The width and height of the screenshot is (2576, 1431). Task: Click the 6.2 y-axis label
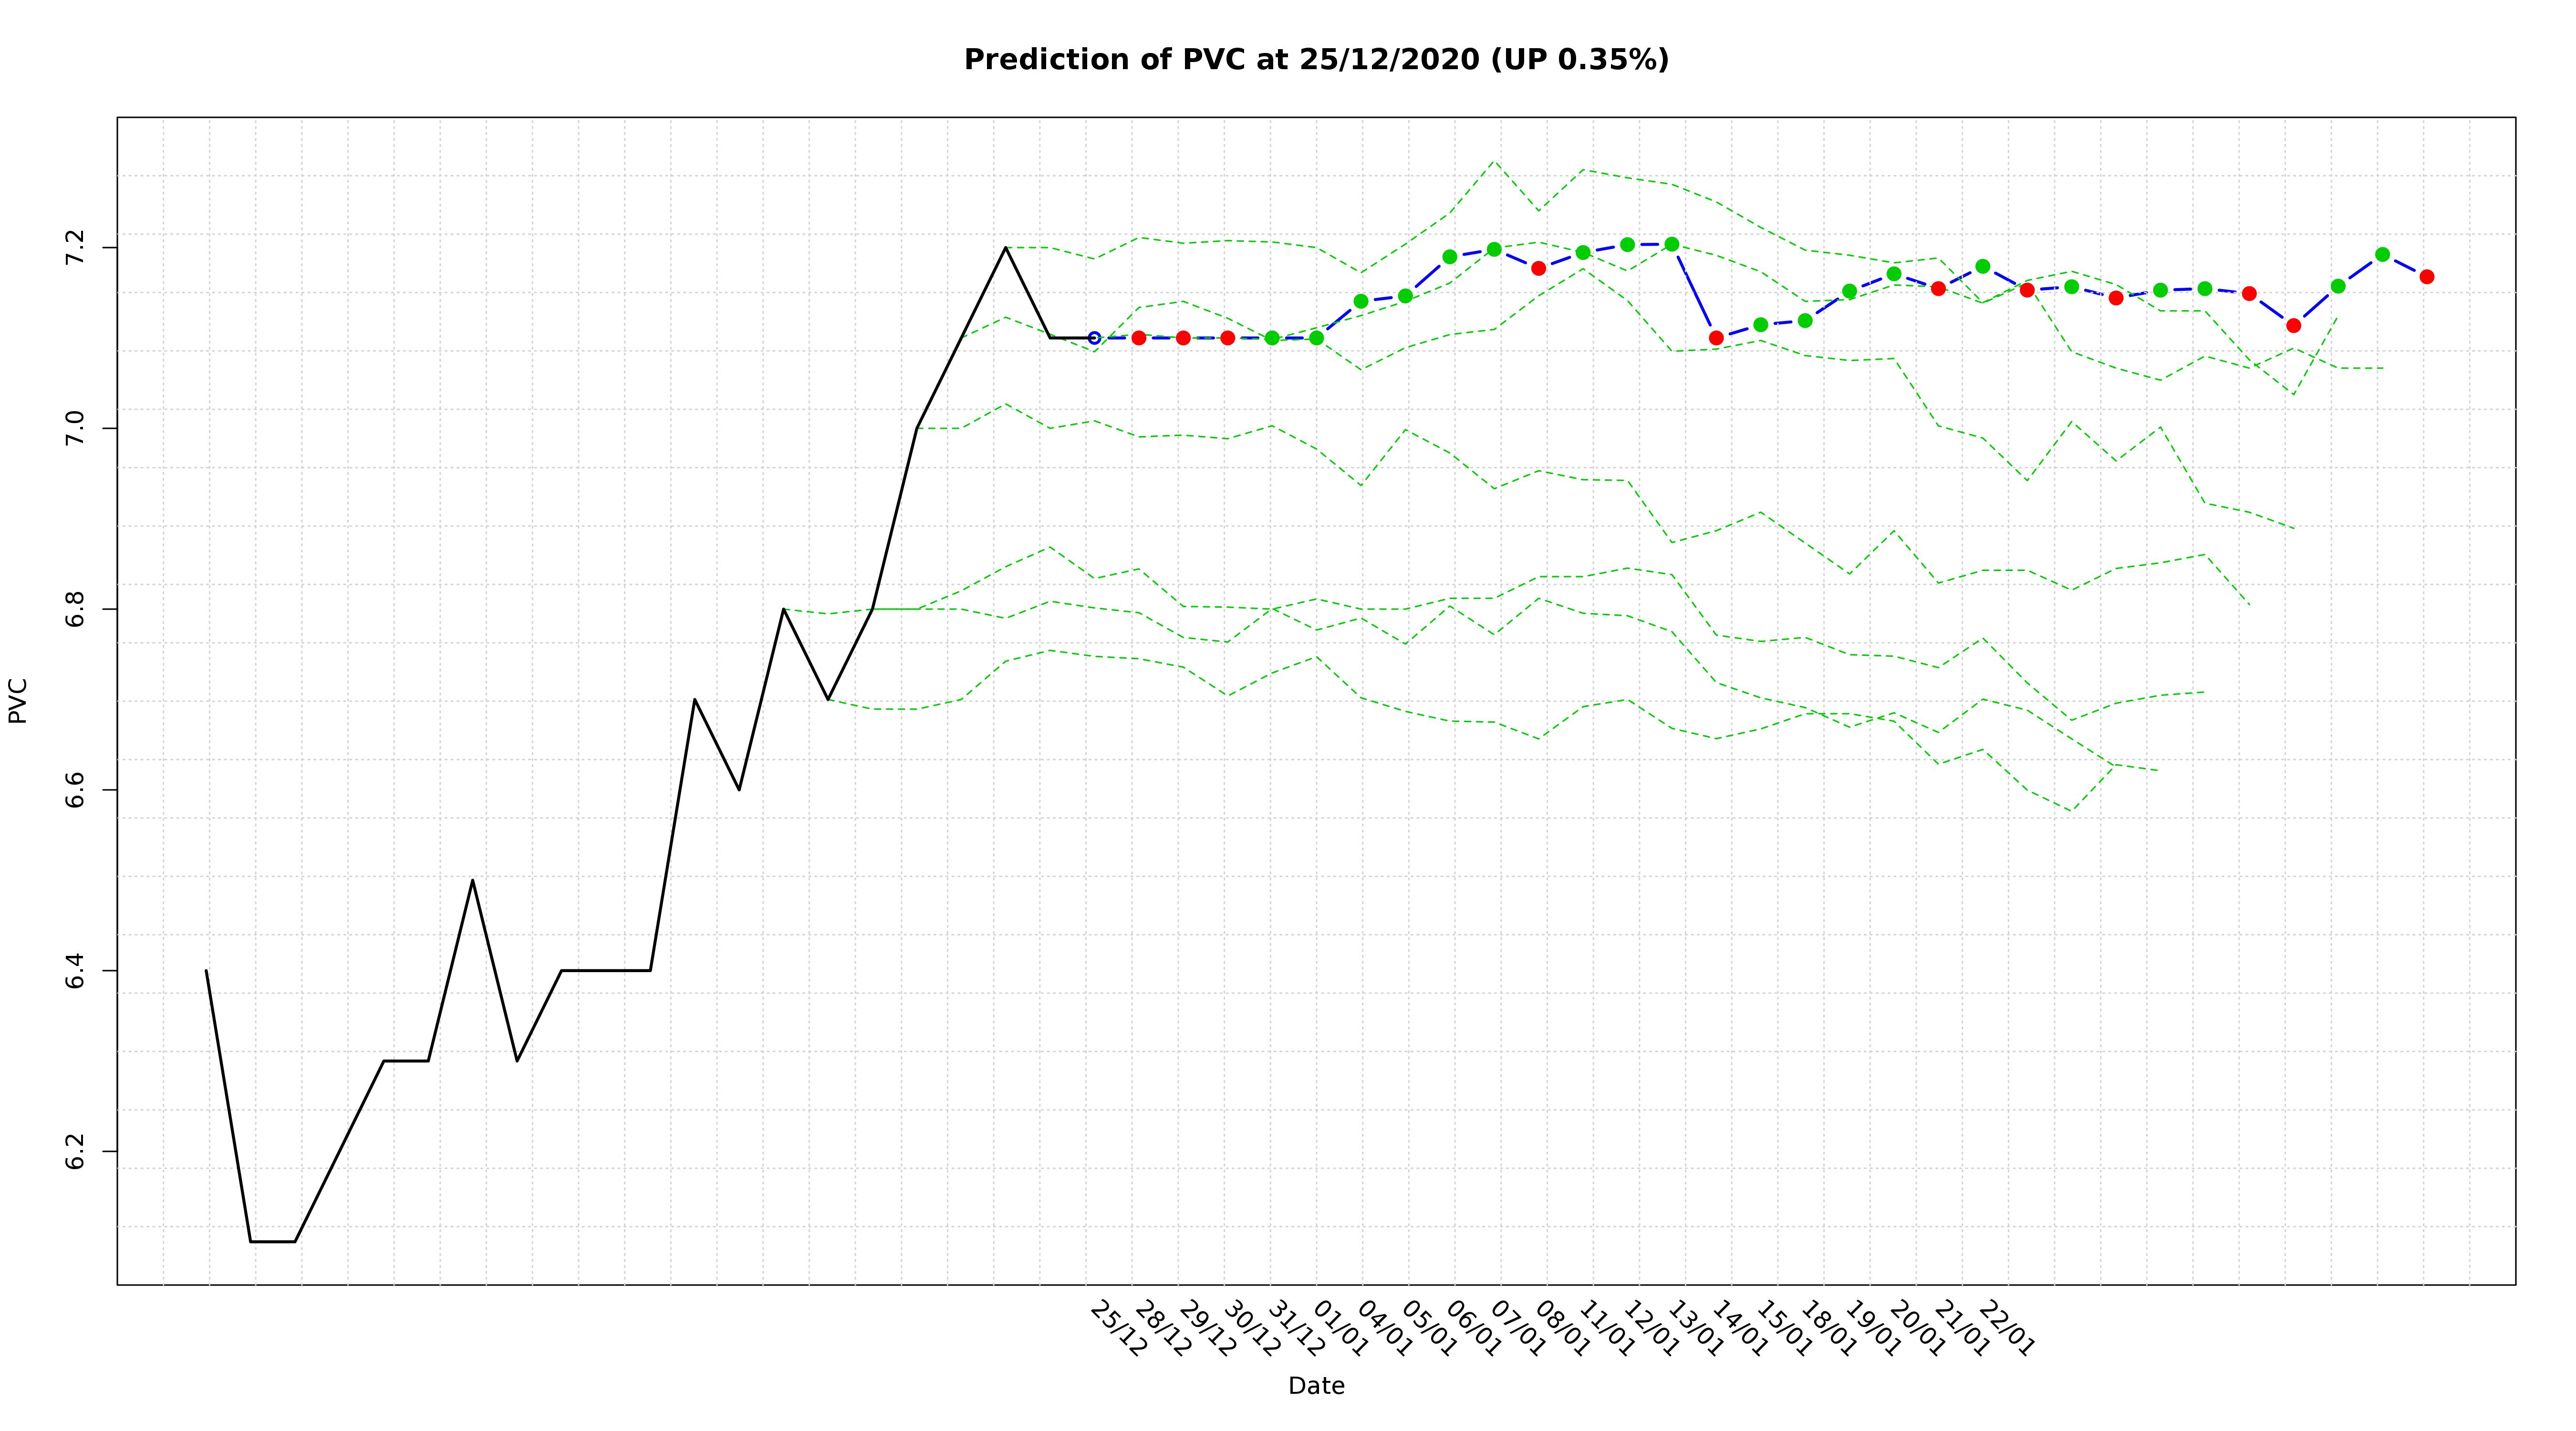pos(76,1151)
